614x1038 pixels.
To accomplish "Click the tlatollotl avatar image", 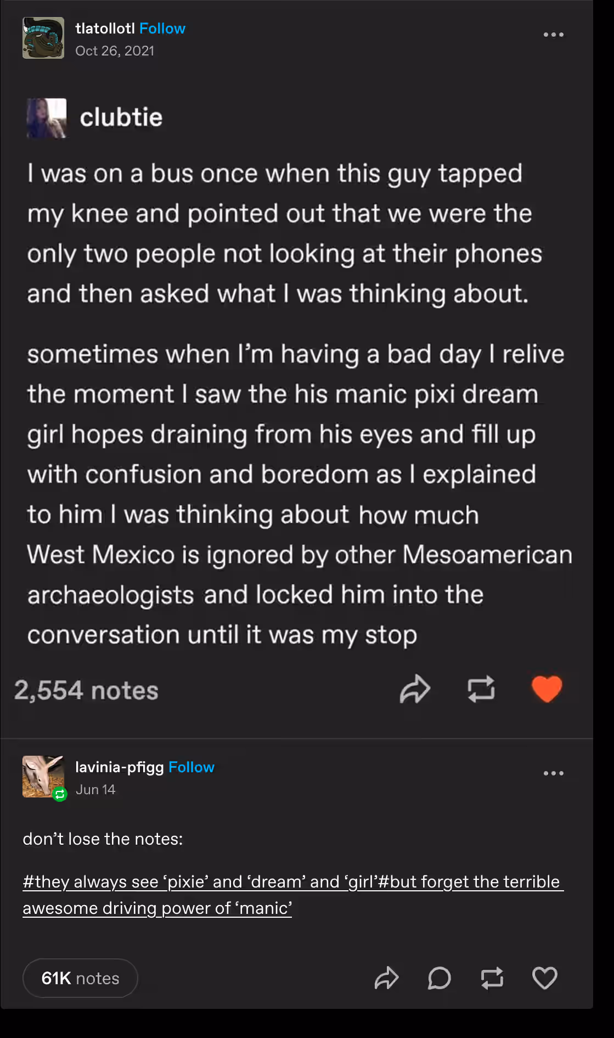I will coord(43,38).
